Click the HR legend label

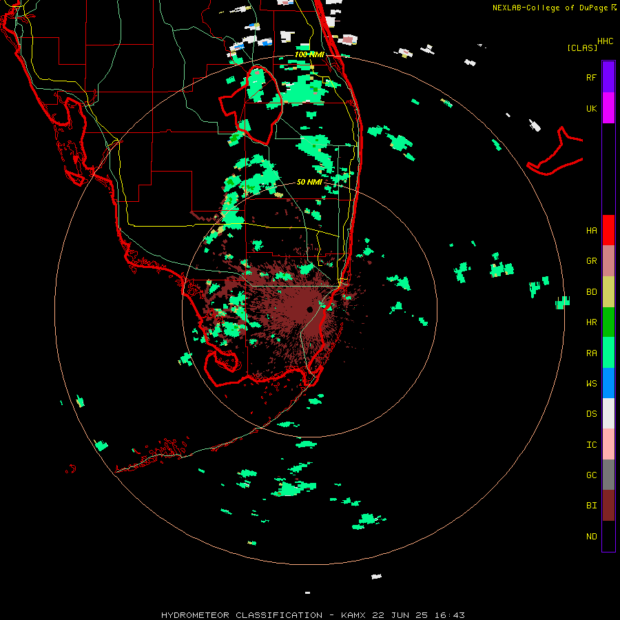pyautogui.click(x=591, y=322)
